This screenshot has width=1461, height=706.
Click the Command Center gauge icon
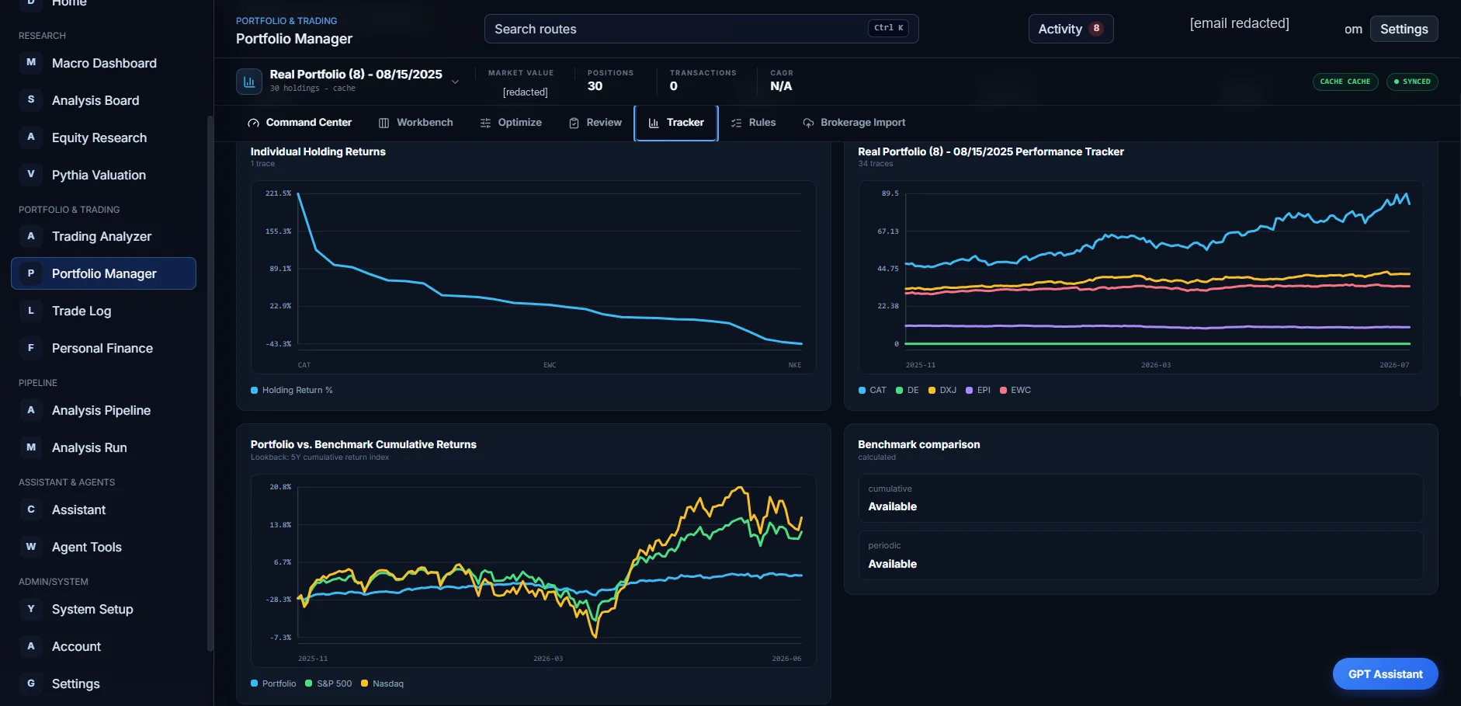(x=253, y=123)
